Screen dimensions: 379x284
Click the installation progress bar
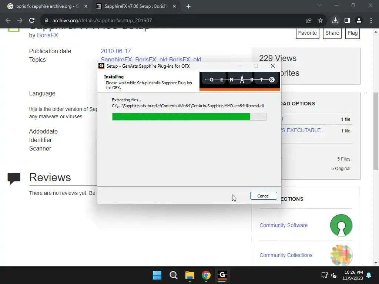189,116
